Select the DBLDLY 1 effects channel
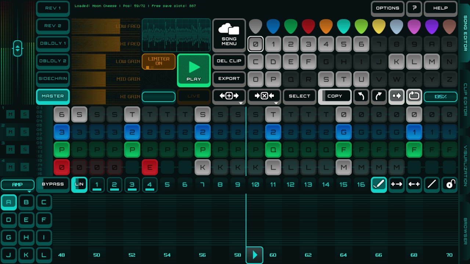Screen dimensions: 470x264 coord(53,43)
